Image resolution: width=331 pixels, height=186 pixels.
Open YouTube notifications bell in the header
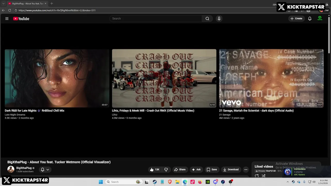point(310,19)
